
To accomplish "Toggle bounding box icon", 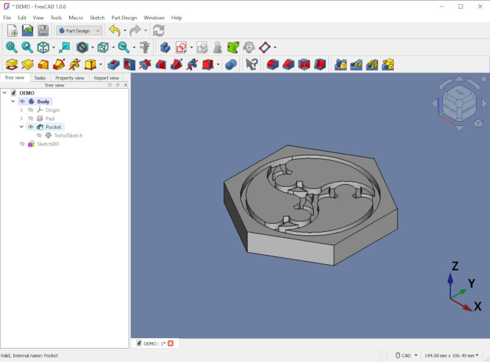I will coord(103,48).
